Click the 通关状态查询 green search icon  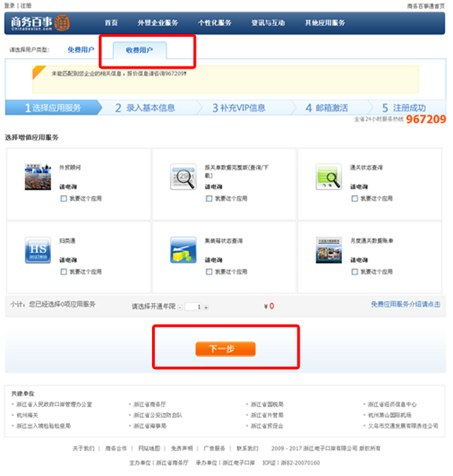[329, 177]
